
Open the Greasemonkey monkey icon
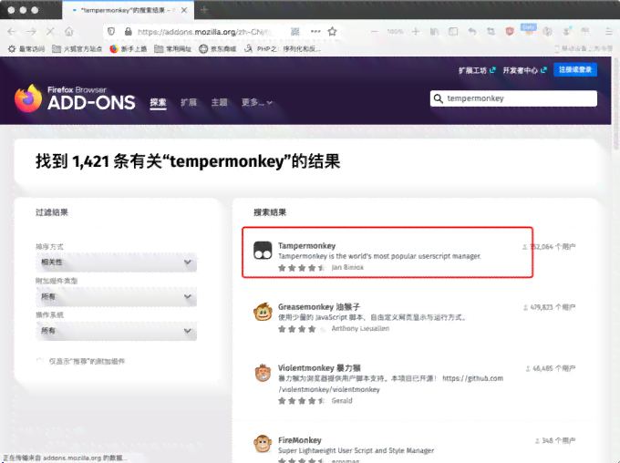tap(263, 312)
